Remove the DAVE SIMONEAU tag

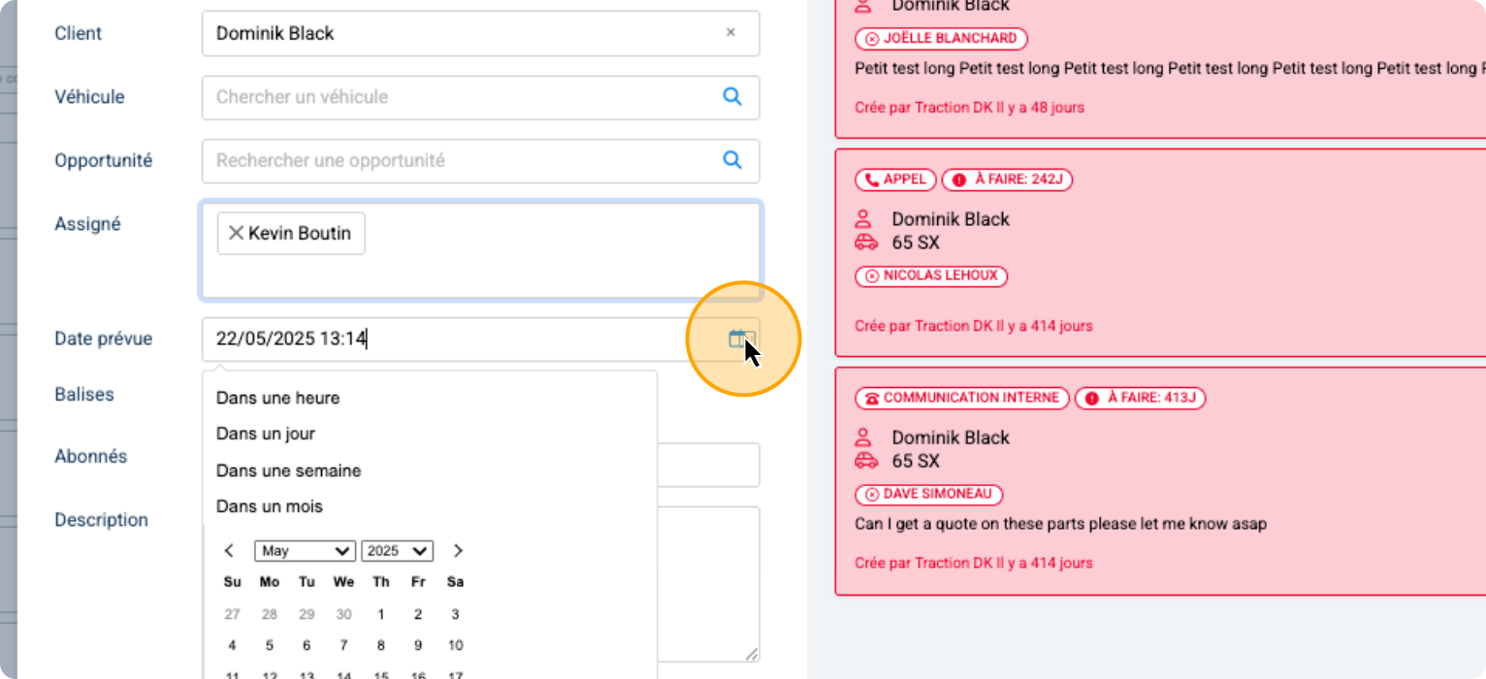[x=871, y=495]
